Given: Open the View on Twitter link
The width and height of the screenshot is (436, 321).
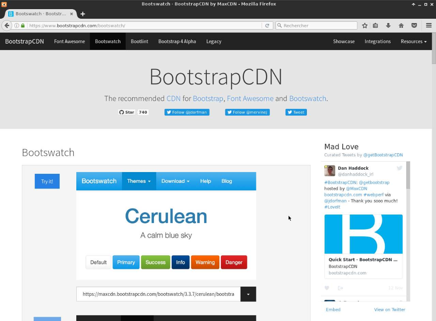Looking at the screenshot, I should point(389,309).
